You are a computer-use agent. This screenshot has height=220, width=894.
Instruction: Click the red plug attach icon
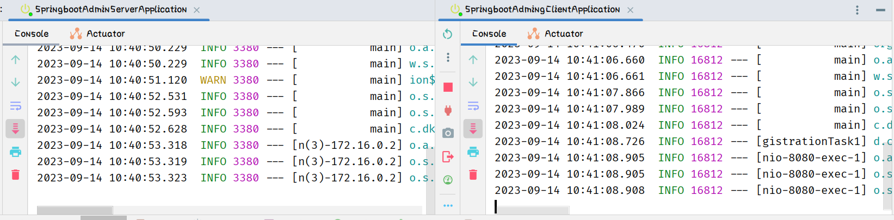(448, 110)
